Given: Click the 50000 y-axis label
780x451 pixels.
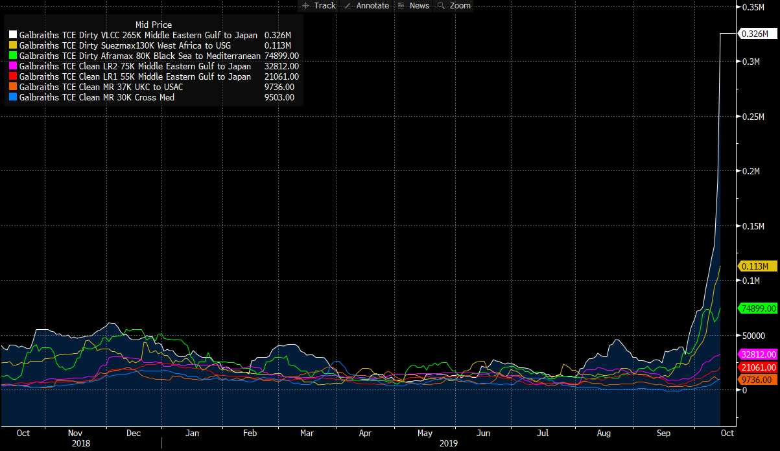Looking at the screenshot, I should coord(753,335).
